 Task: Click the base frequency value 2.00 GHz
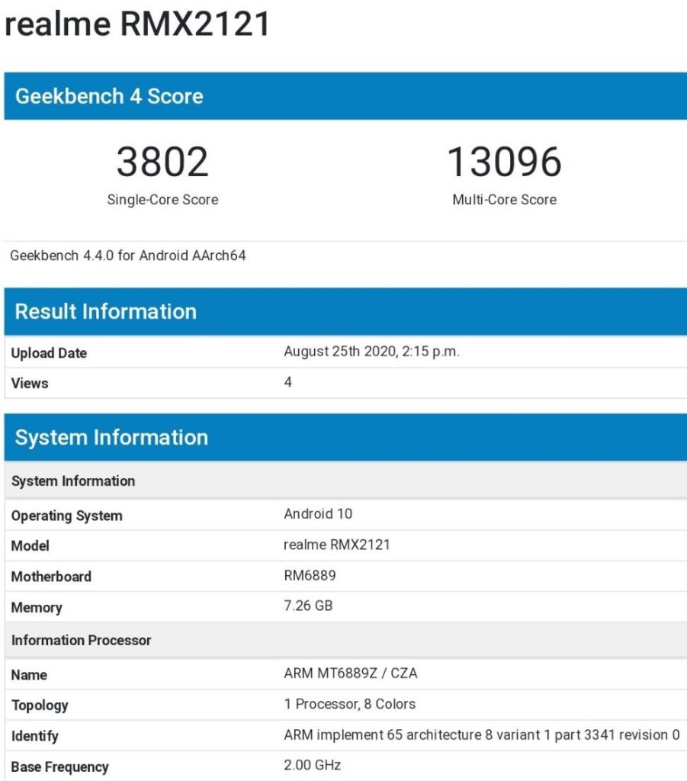point(312,765)
